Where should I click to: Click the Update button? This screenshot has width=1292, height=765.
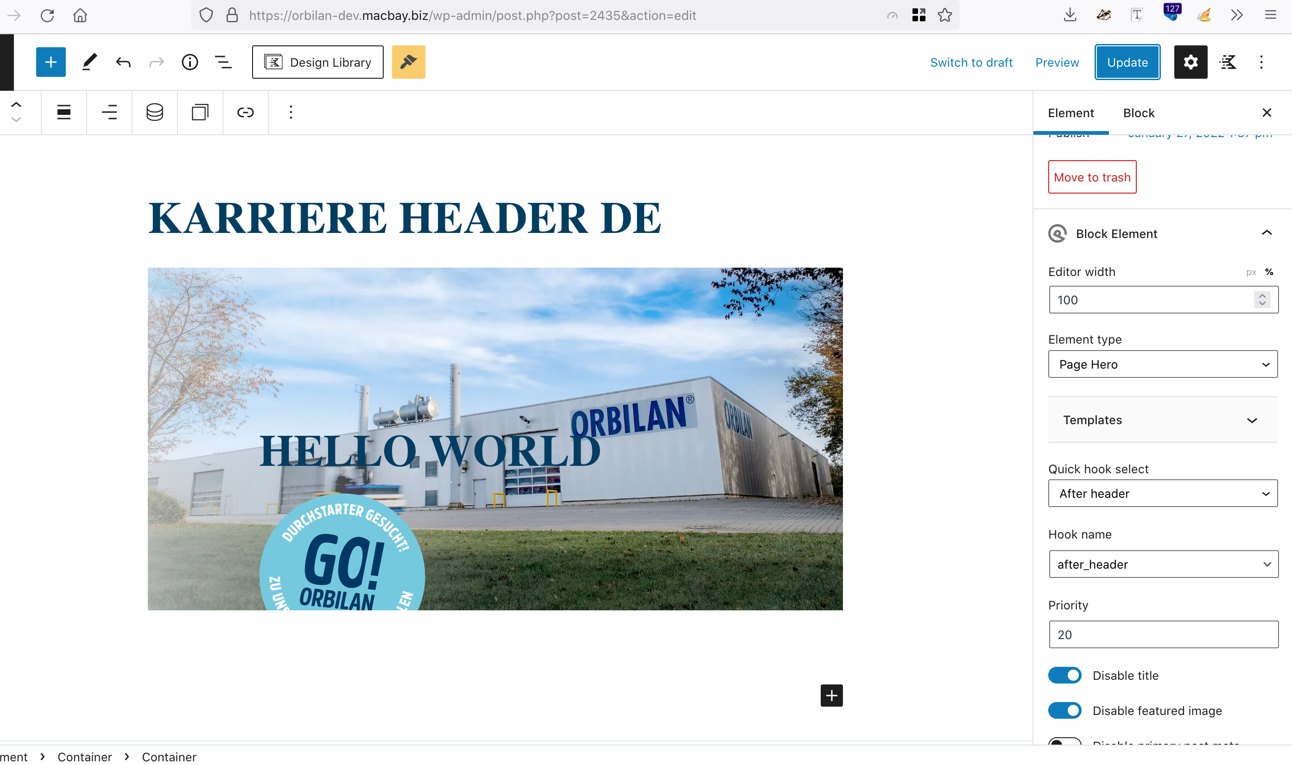[1127, 62]
